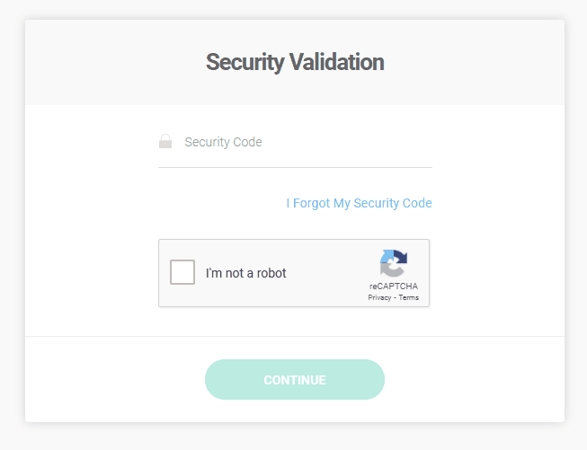Click the divider line above the Continue button
This screenshot has width=587, height=450.
pyautogui.click(x=295, y=336)
